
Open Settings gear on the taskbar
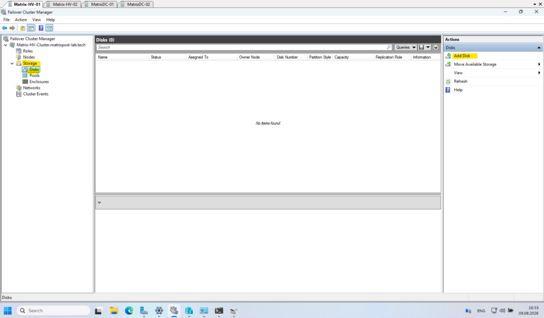(x=159, y=311)
